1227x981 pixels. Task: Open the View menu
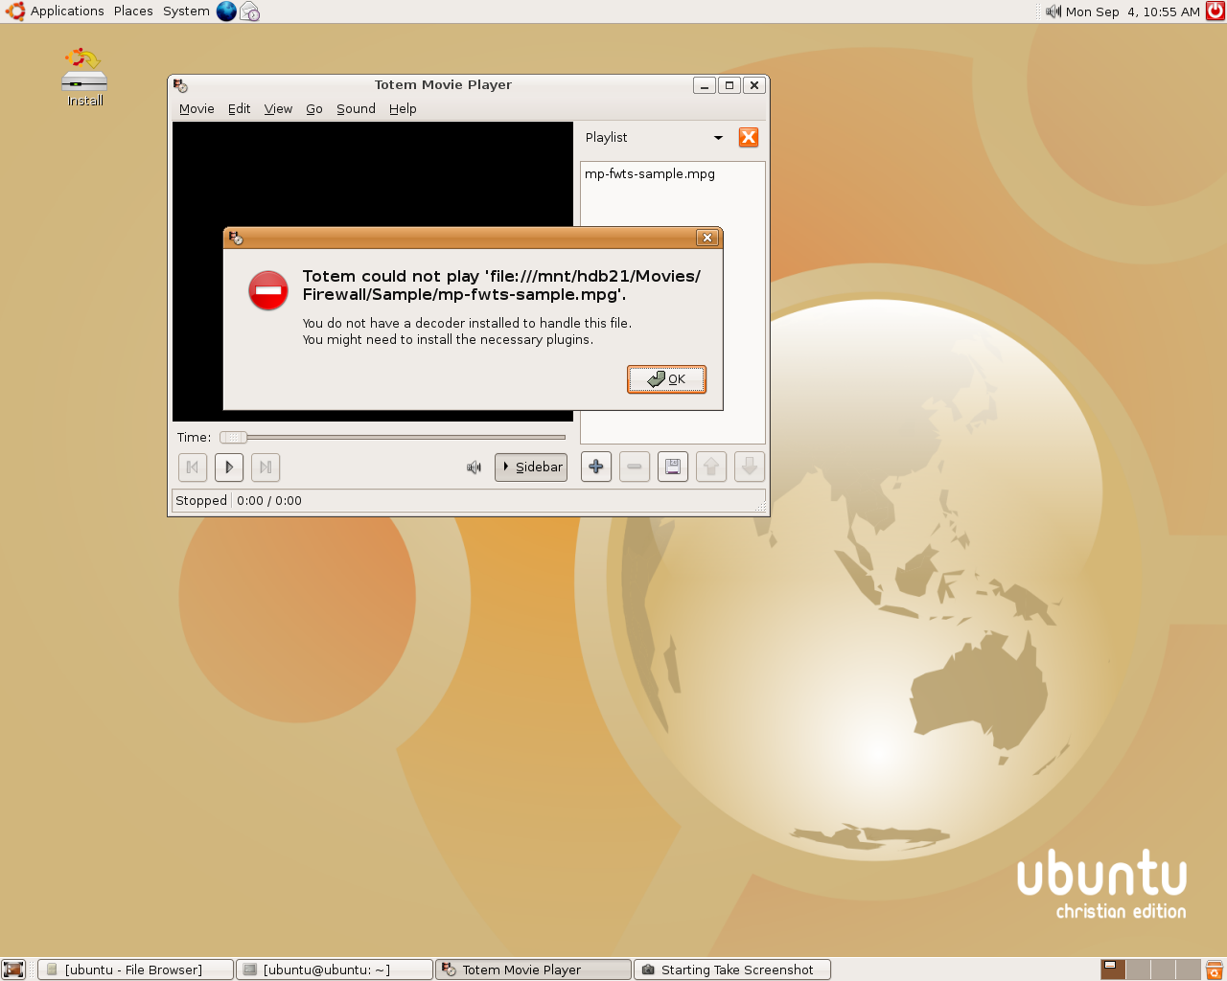278,108
